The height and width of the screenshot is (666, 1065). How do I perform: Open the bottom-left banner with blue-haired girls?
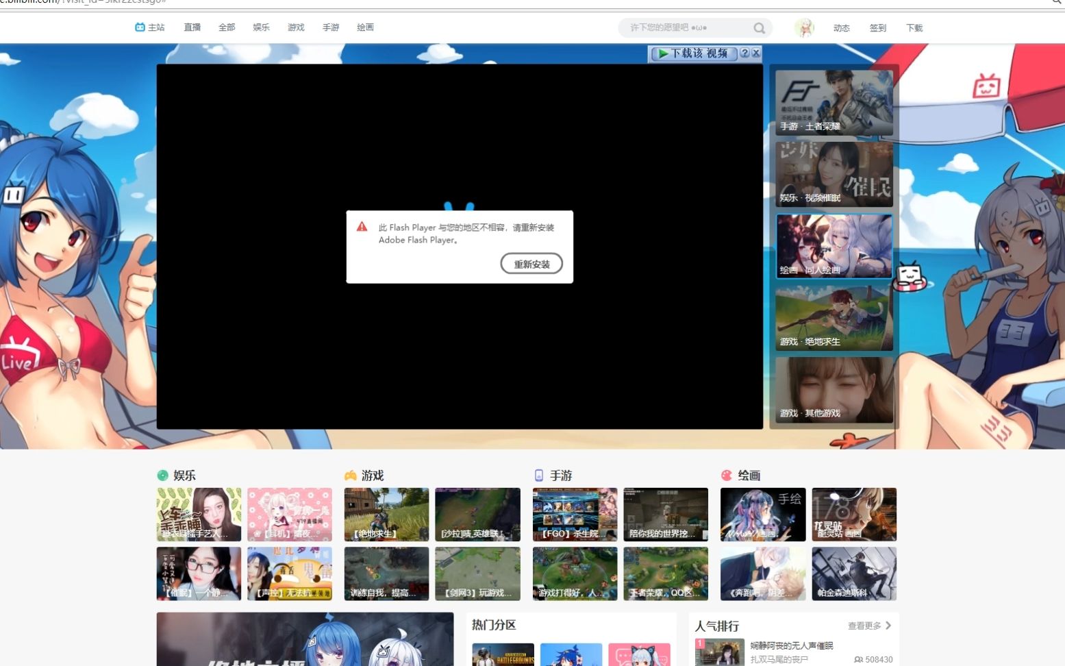coord(305,639)
